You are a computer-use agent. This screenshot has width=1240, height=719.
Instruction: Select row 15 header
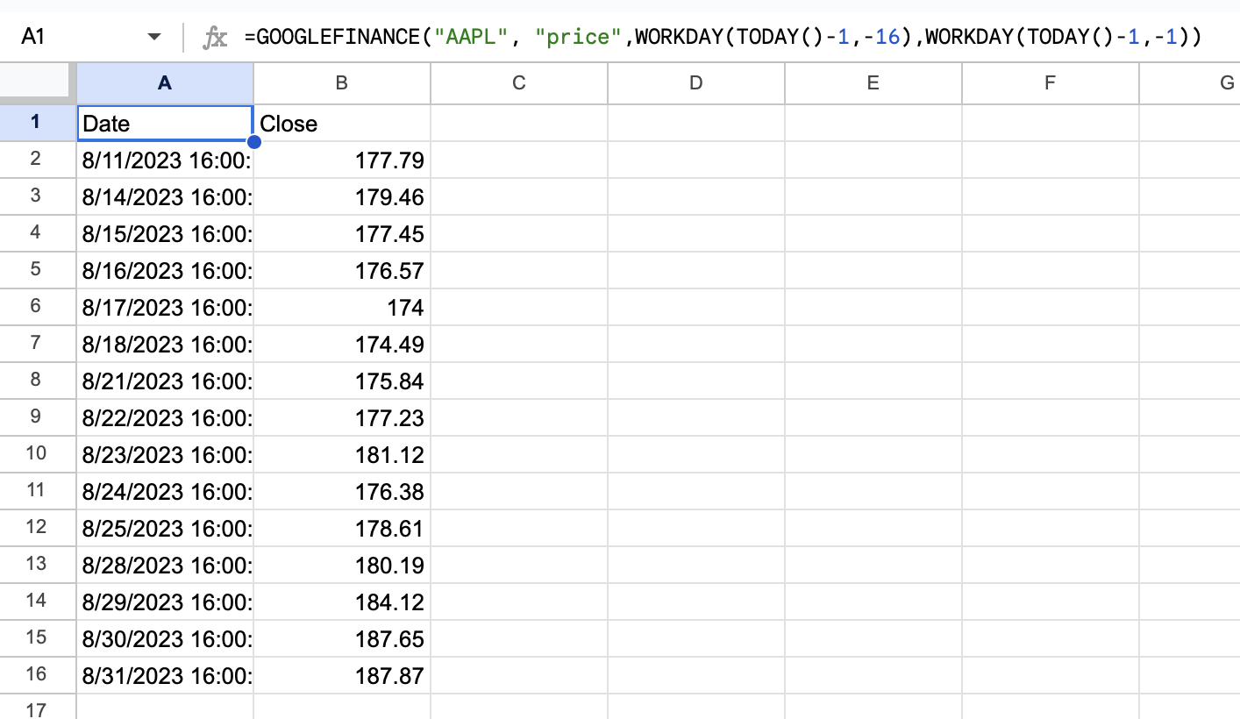[38, 638]
